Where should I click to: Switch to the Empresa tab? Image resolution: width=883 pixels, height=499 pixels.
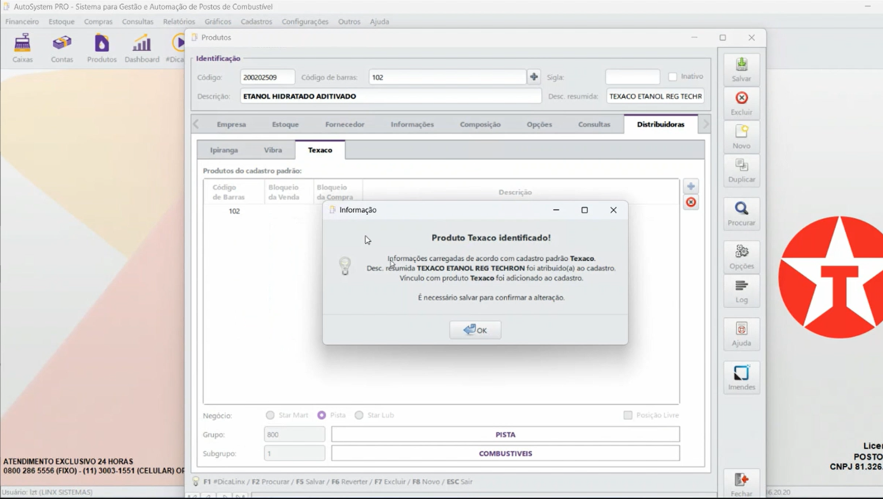[x=231, y=124]
